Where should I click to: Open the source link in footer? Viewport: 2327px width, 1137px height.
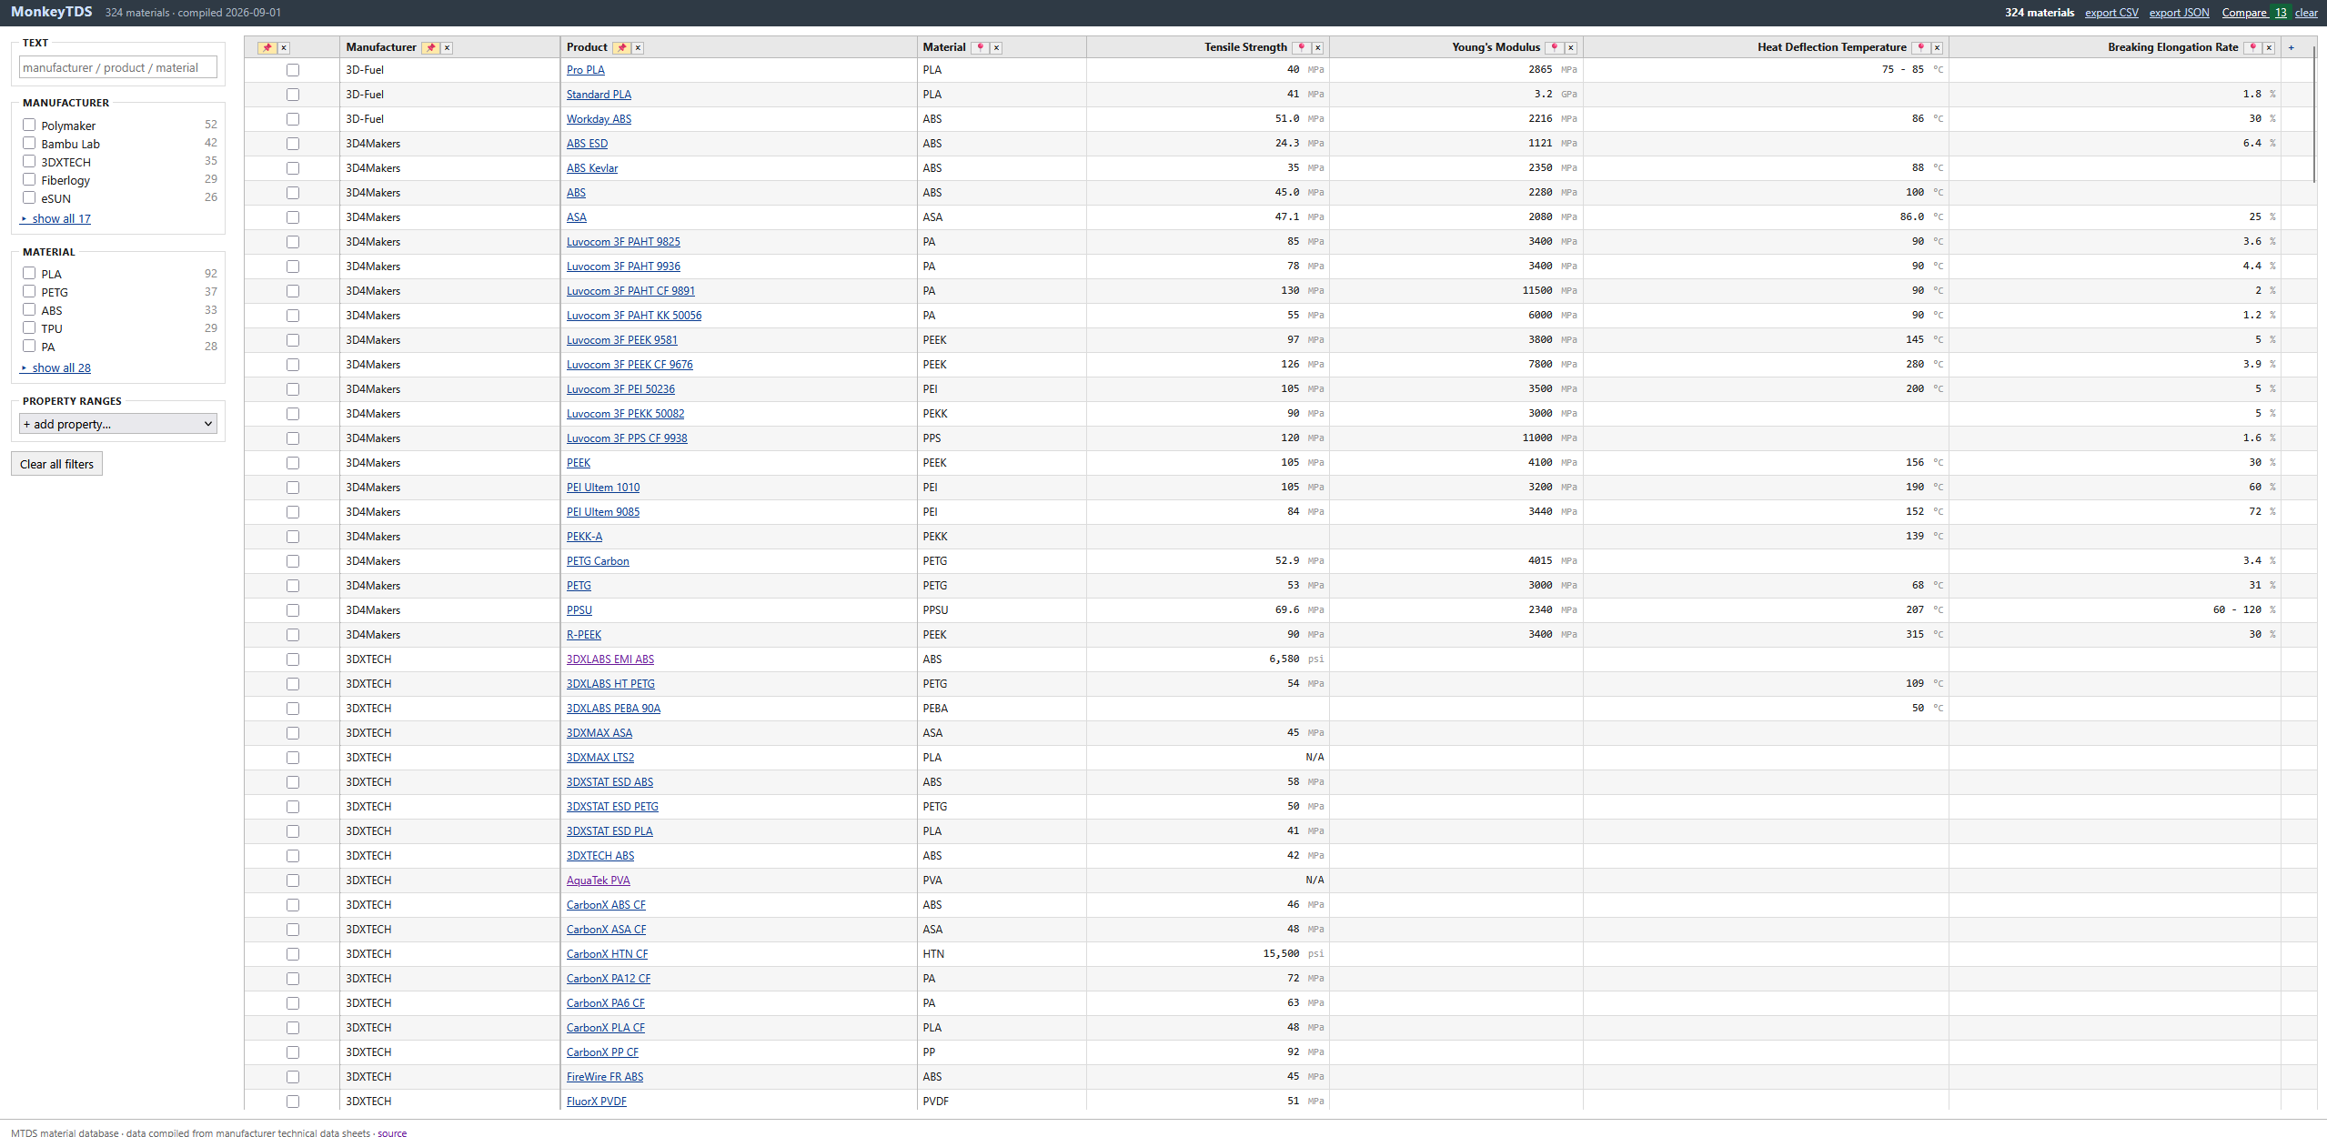pyautogui.click(x=392, y=1132)
